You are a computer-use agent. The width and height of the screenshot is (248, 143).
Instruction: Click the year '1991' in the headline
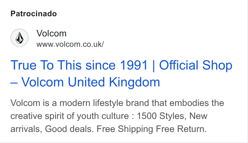134,65
